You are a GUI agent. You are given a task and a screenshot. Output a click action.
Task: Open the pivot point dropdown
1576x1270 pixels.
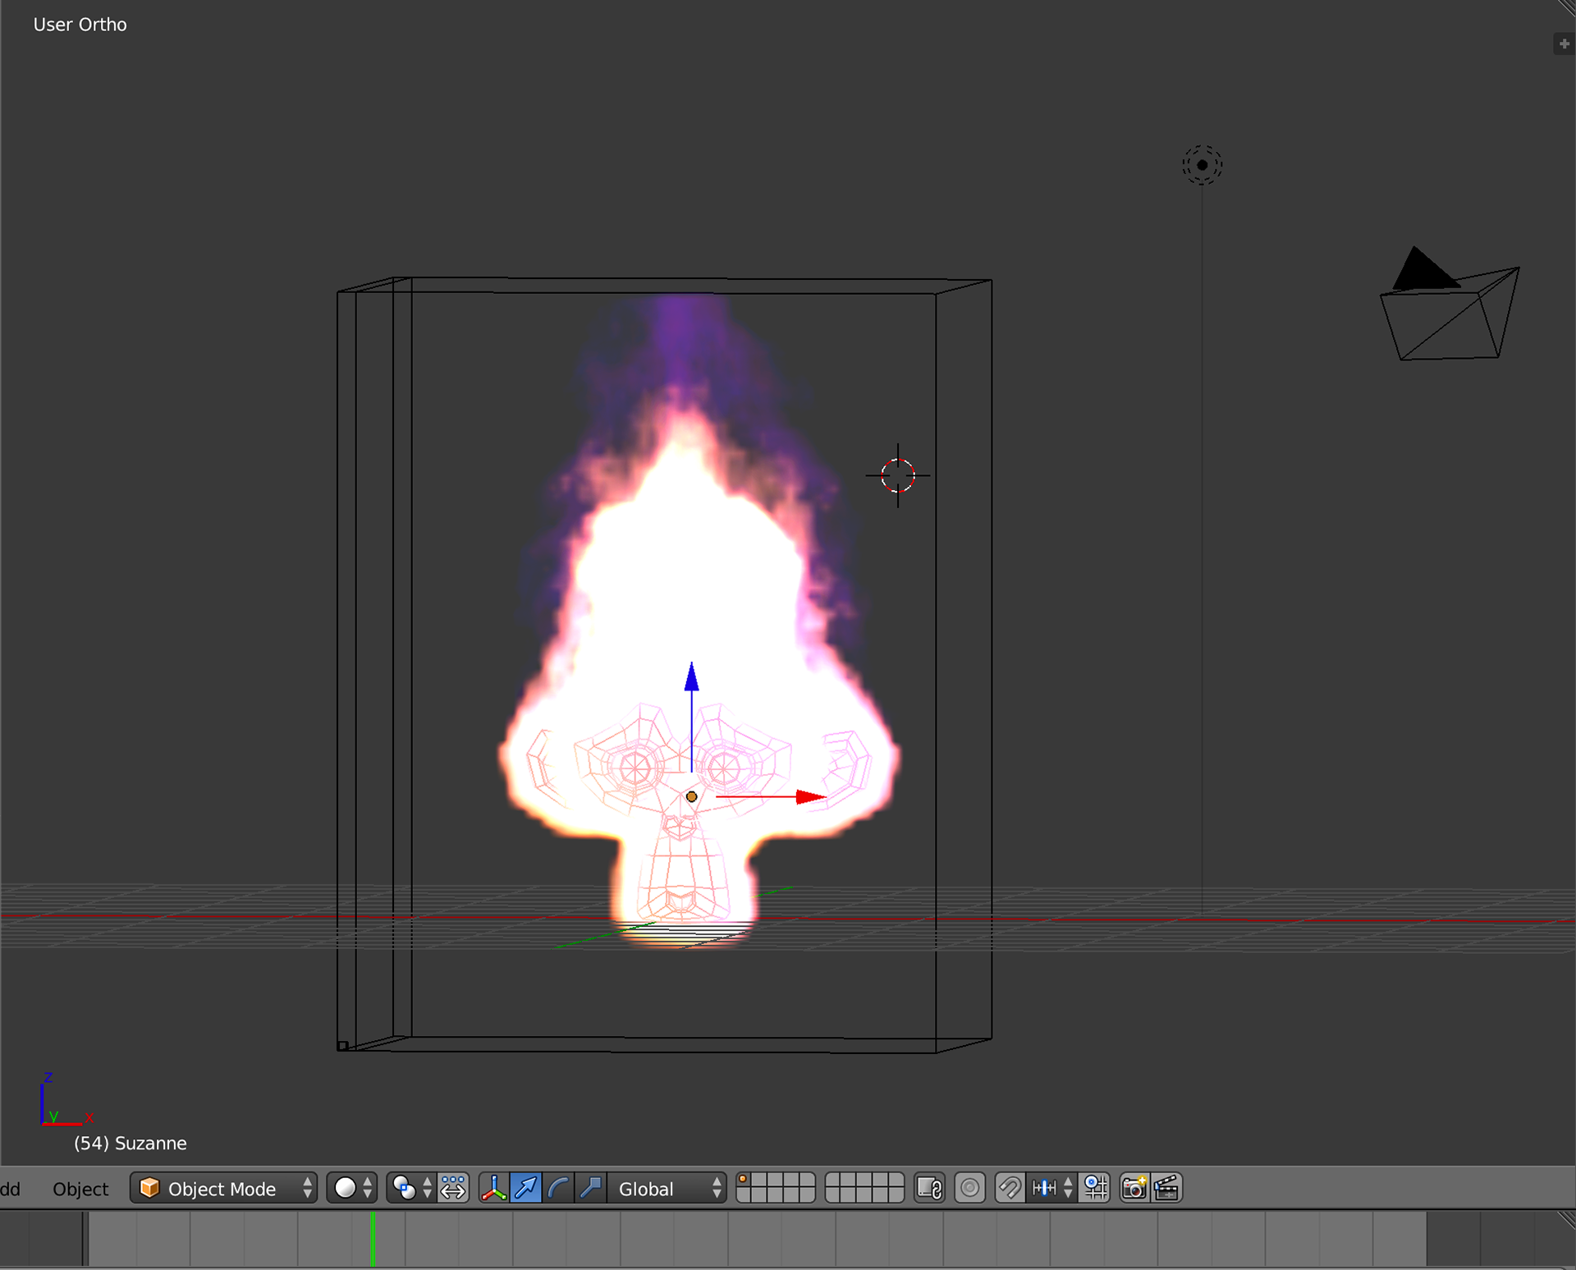[410, 1188]
